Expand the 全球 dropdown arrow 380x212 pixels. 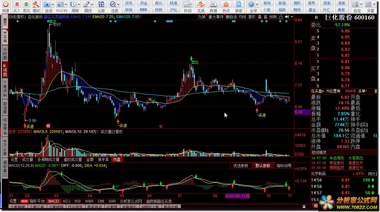pyautogui.click(x=257, y=5)
